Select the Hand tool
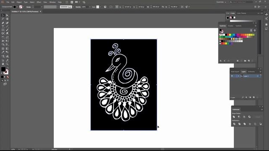The width and height of the screenshot is (269, 151). tap(3, 64)
